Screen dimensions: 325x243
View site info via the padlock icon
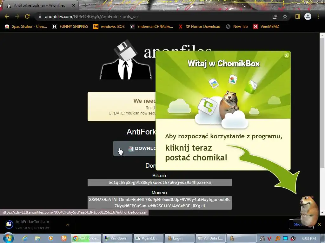click(x=40, y=16)
